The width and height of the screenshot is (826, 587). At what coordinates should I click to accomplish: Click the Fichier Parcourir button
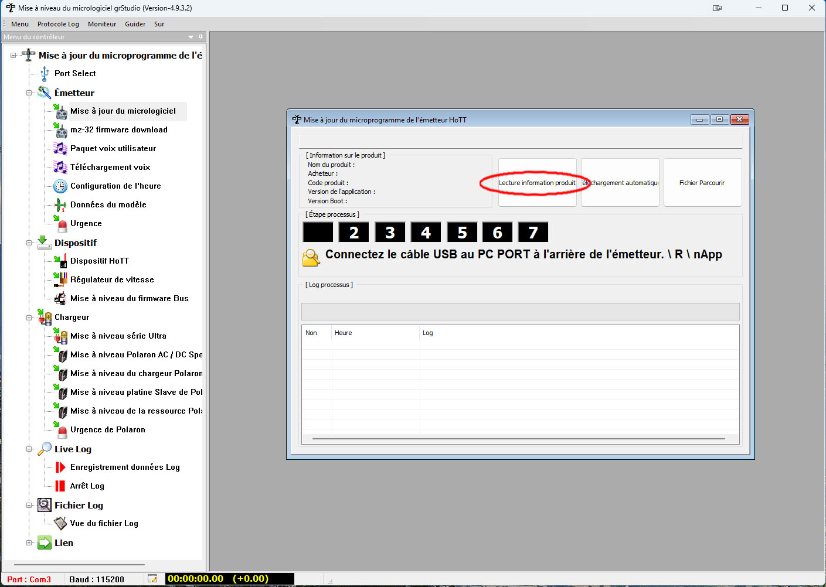tap(702, 183)
